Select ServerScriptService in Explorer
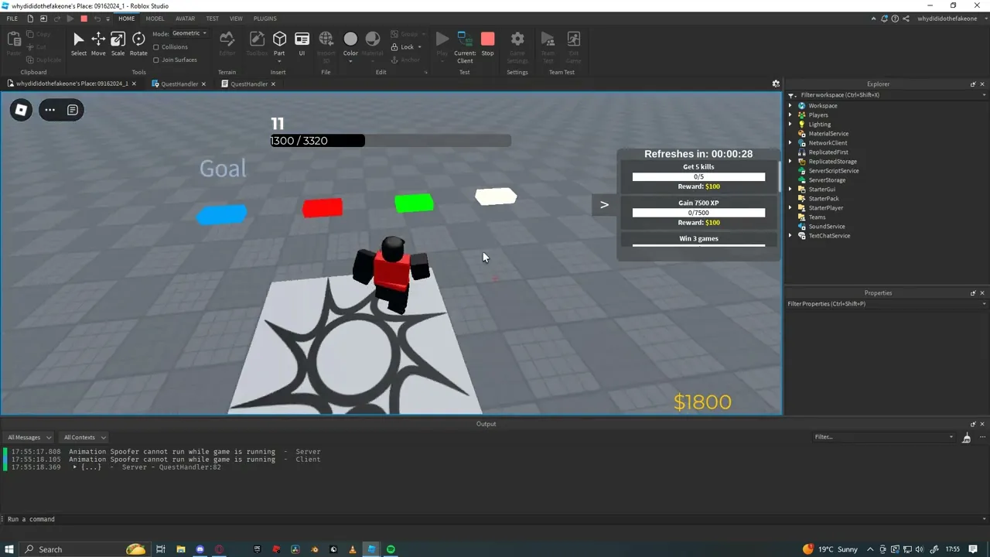The image size is (990, 557). point(834,171)
